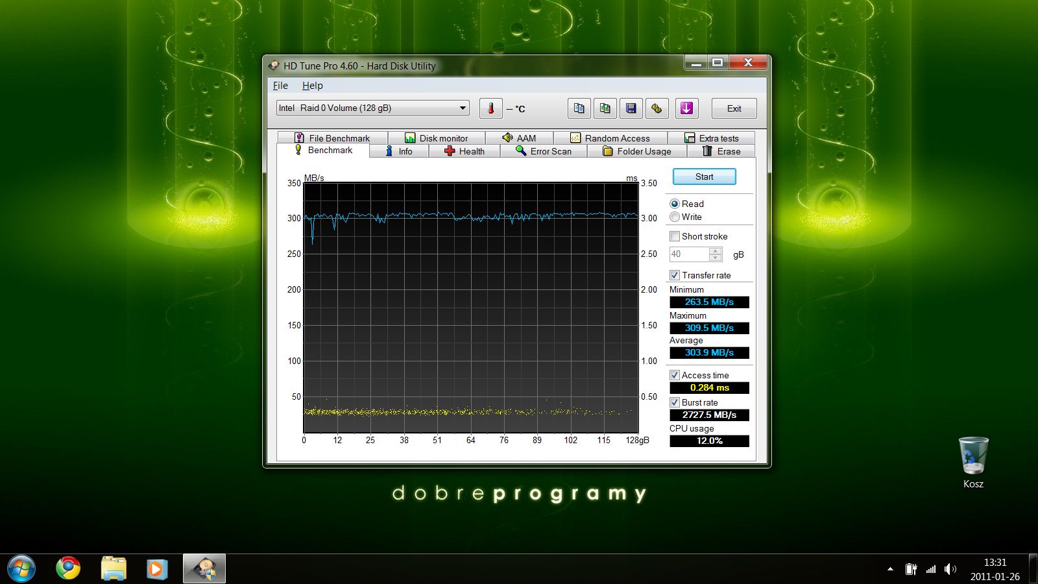This screenshot has width=1038, height=584.
Task: Uncheck the Transfer rate checkbox
Action: point(675,275)
